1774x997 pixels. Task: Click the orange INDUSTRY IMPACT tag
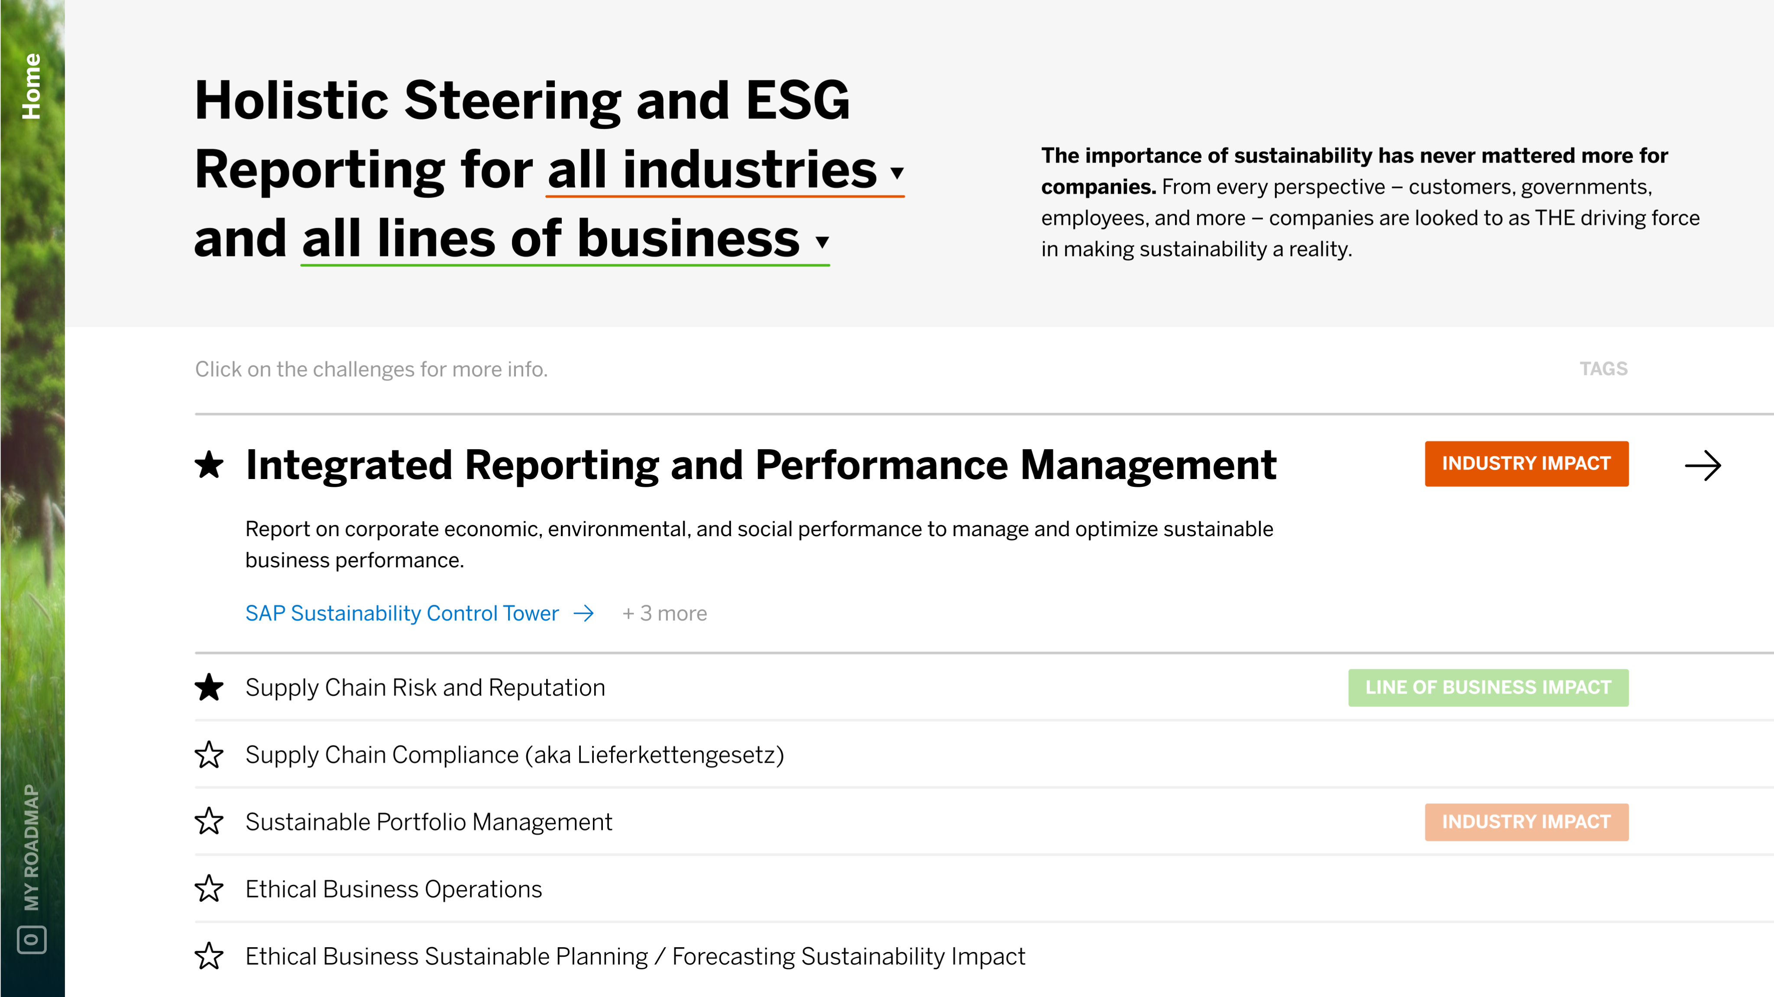[x=1526, y=463]
